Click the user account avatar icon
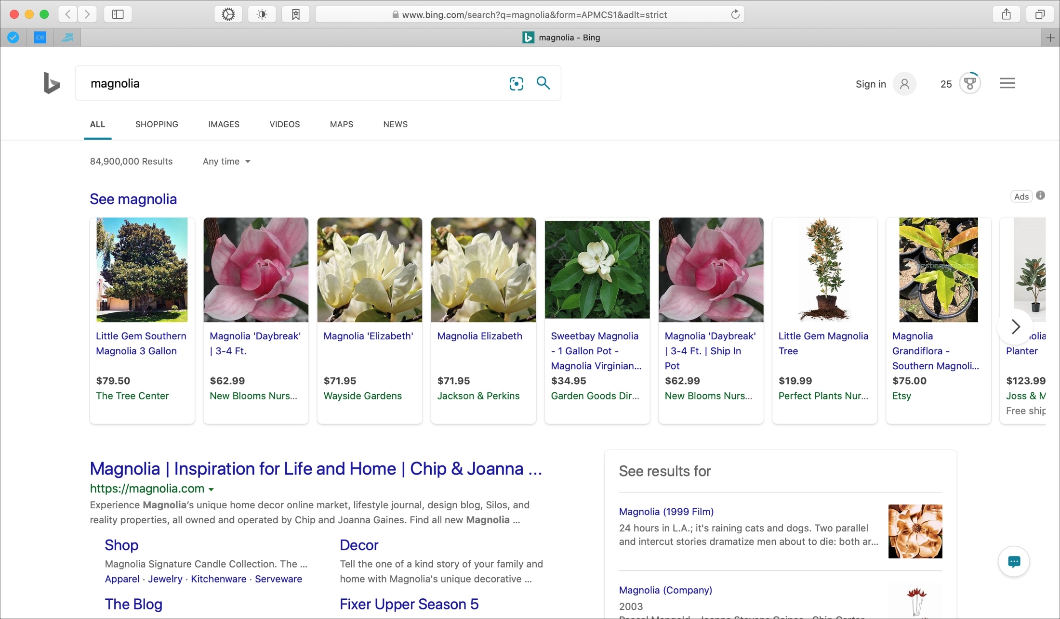 (x=904, y=84)
